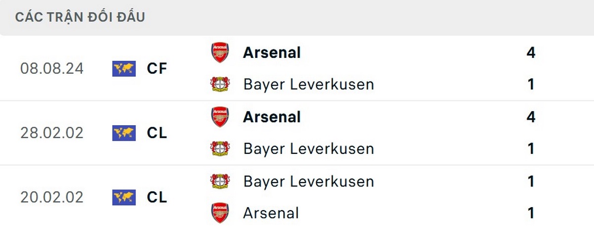
Task: Click Arsenal crest in the 28.02.02 match
Action: 220,117
